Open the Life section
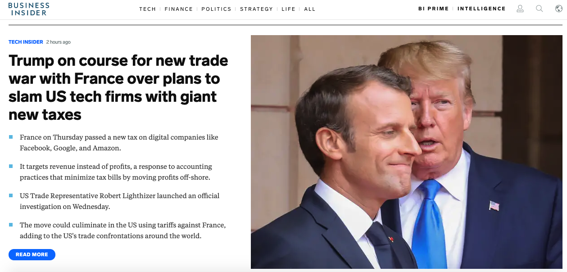 coord(288,9)
